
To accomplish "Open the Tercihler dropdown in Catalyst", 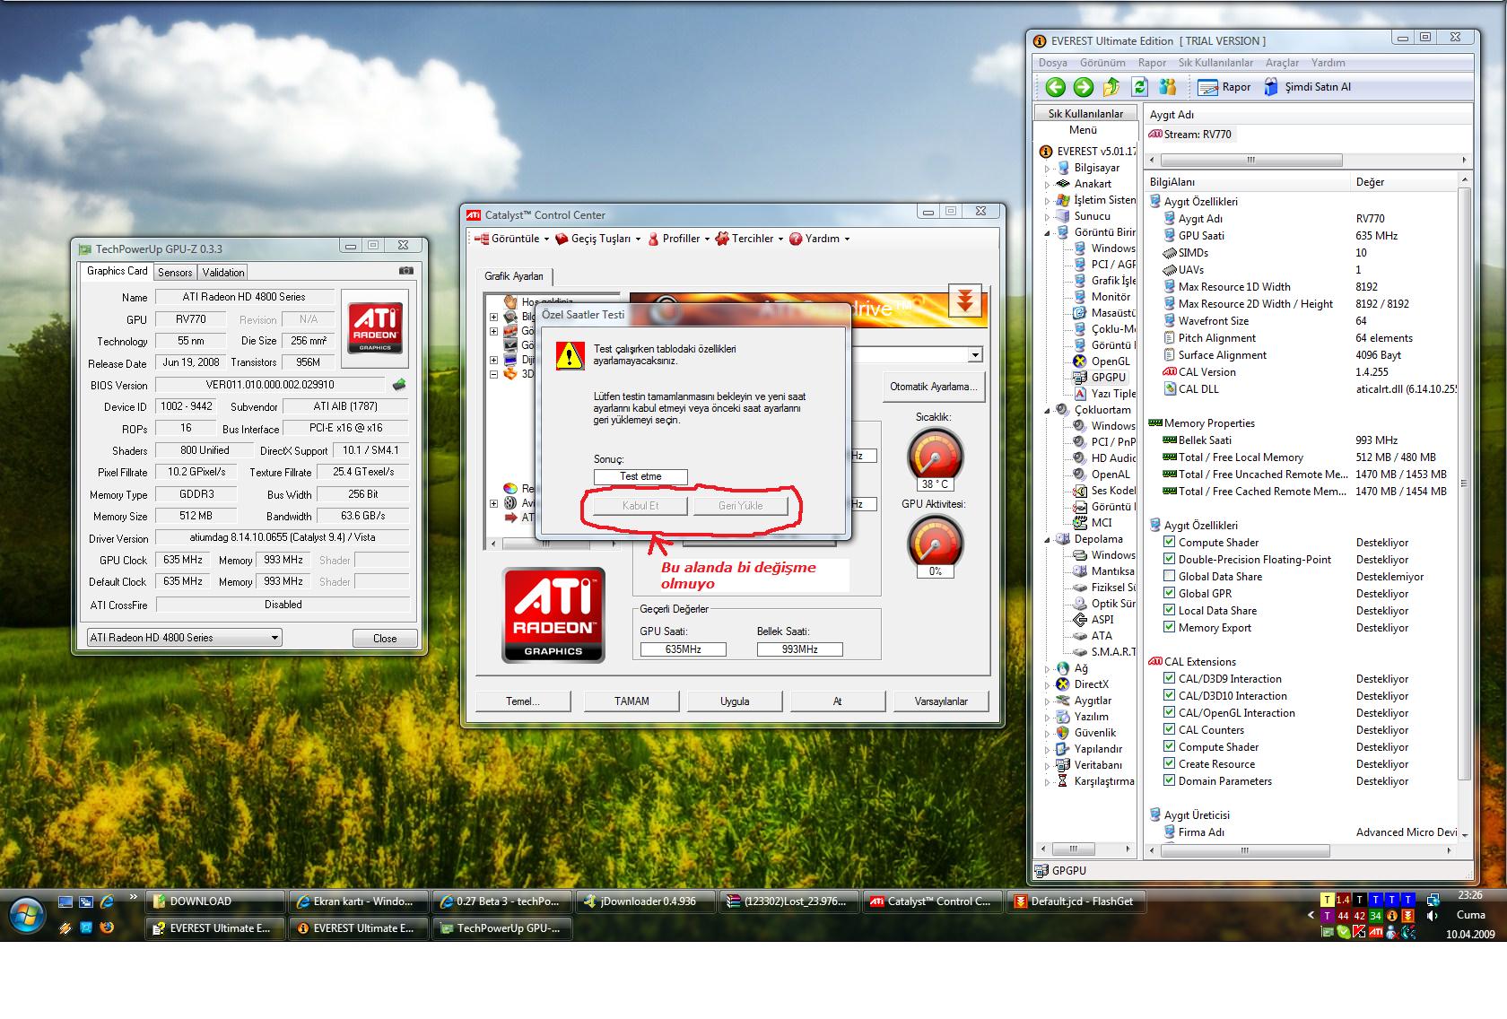I will 749,239.
